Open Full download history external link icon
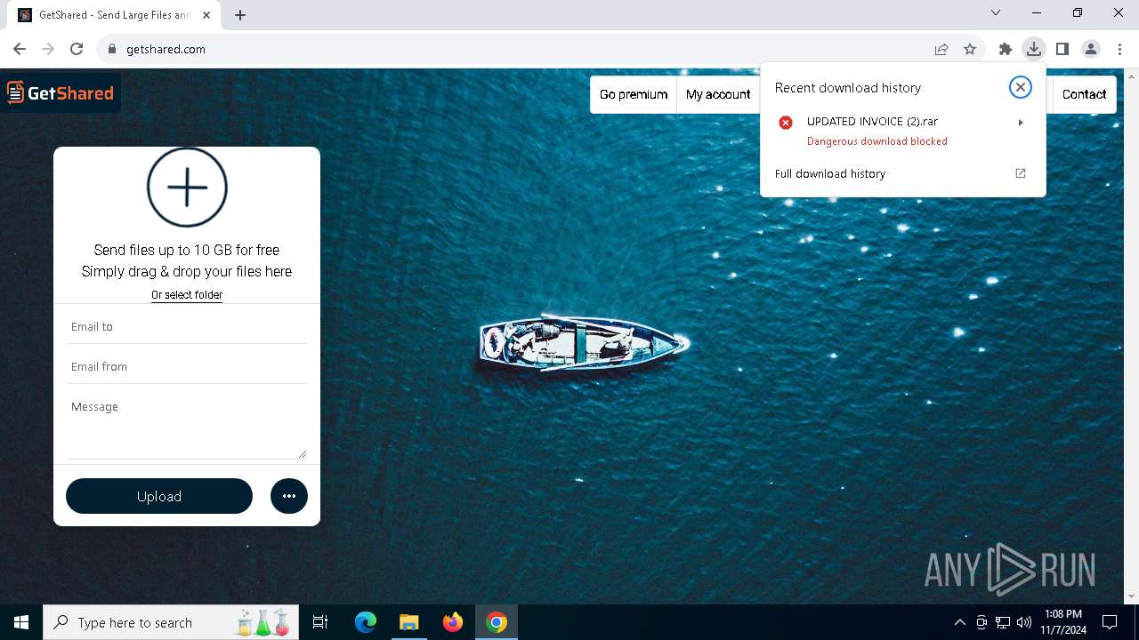 tap(1021, 173)
